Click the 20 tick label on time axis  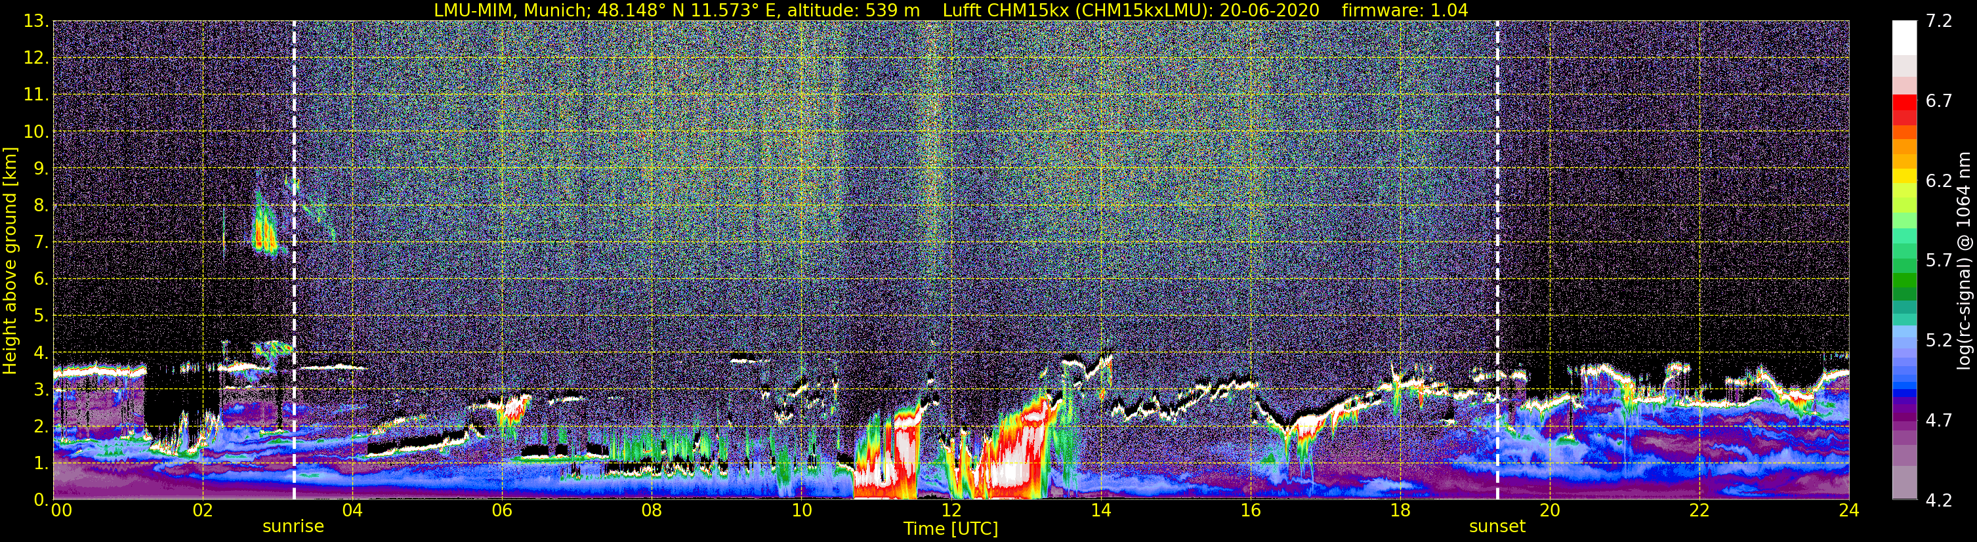[x=1550, y=511]
